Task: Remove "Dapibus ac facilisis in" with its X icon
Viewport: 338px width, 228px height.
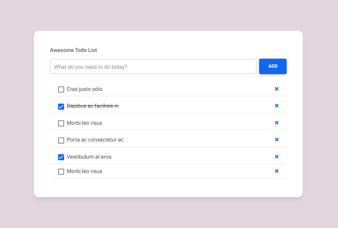Action: (x=277, y=106)
